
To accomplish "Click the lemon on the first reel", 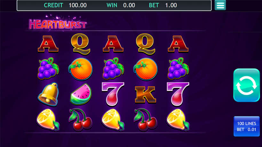I will [48, 120].
